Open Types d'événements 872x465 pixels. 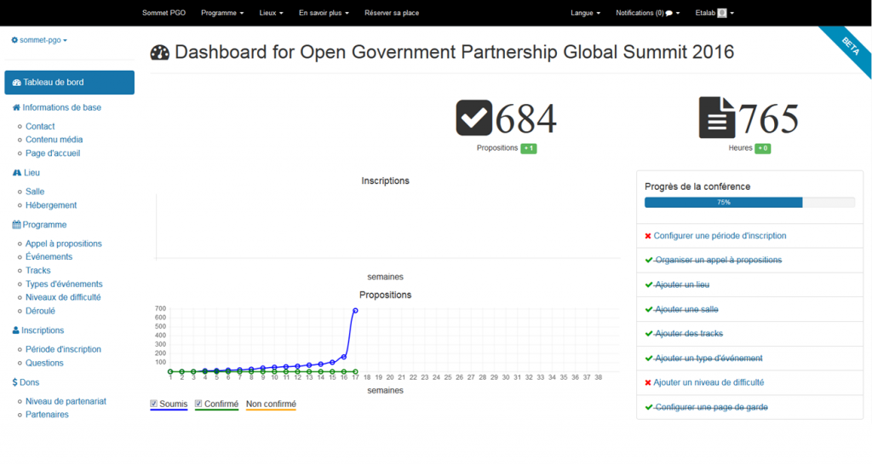point(64,284)
